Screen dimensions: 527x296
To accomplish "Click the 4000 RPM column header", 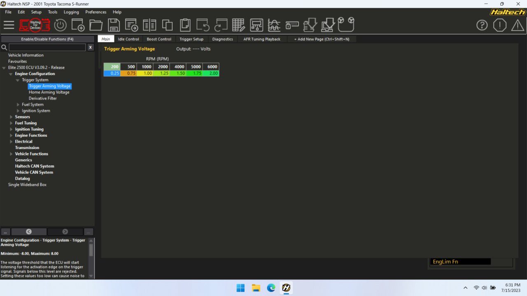I will pos(178,67).
